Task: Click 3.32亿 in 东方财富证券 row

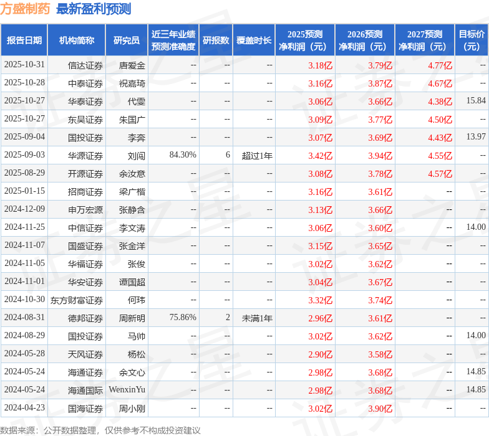Action: click(321, 300)
